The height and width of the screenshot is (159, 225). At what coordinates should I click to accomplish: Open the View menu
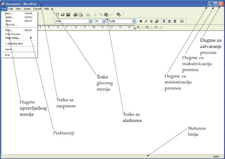coord(19,9)
